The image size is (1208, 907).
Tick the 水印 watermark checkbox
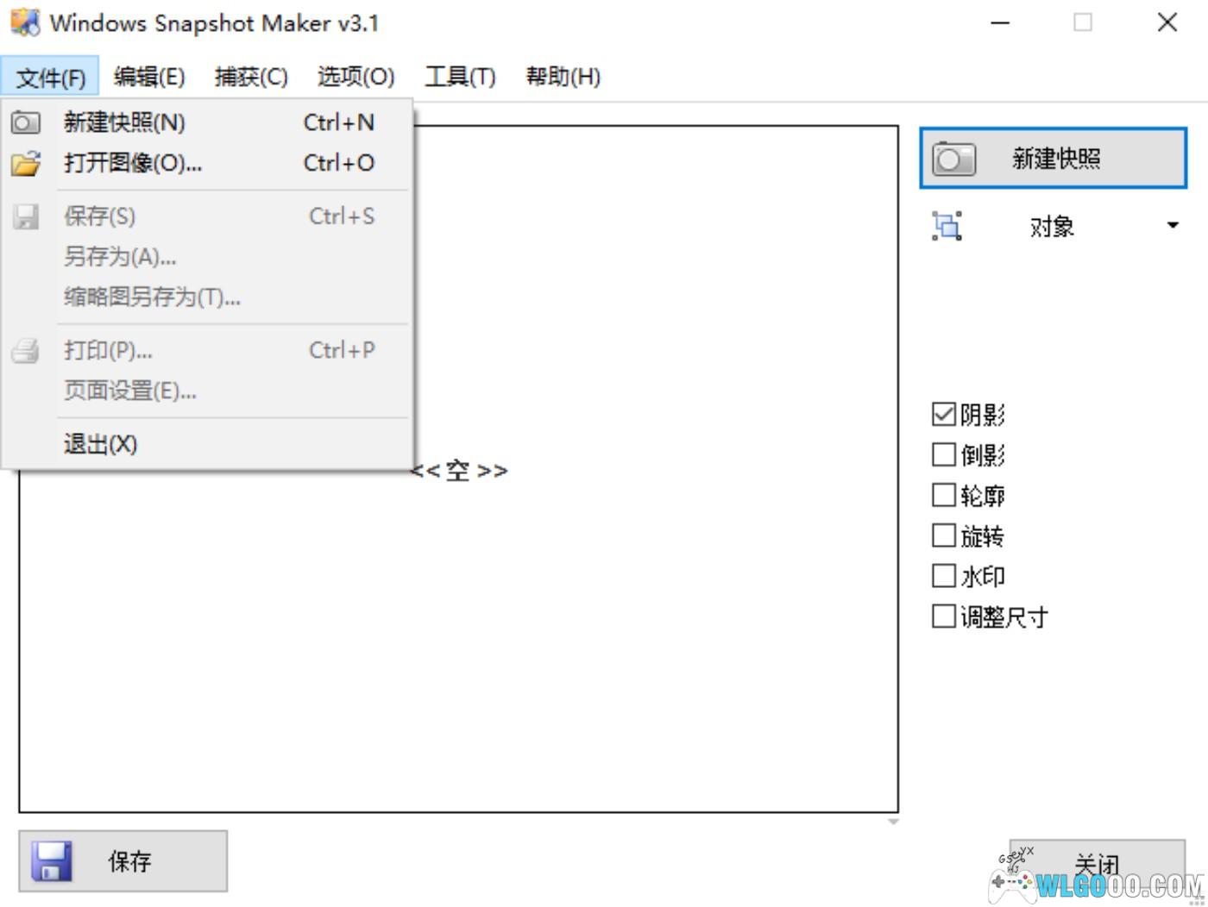pos(943,576)
